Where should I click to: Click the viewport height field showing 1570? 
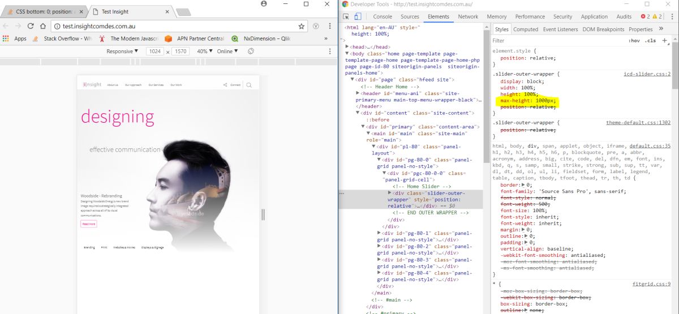pos(181,51)
